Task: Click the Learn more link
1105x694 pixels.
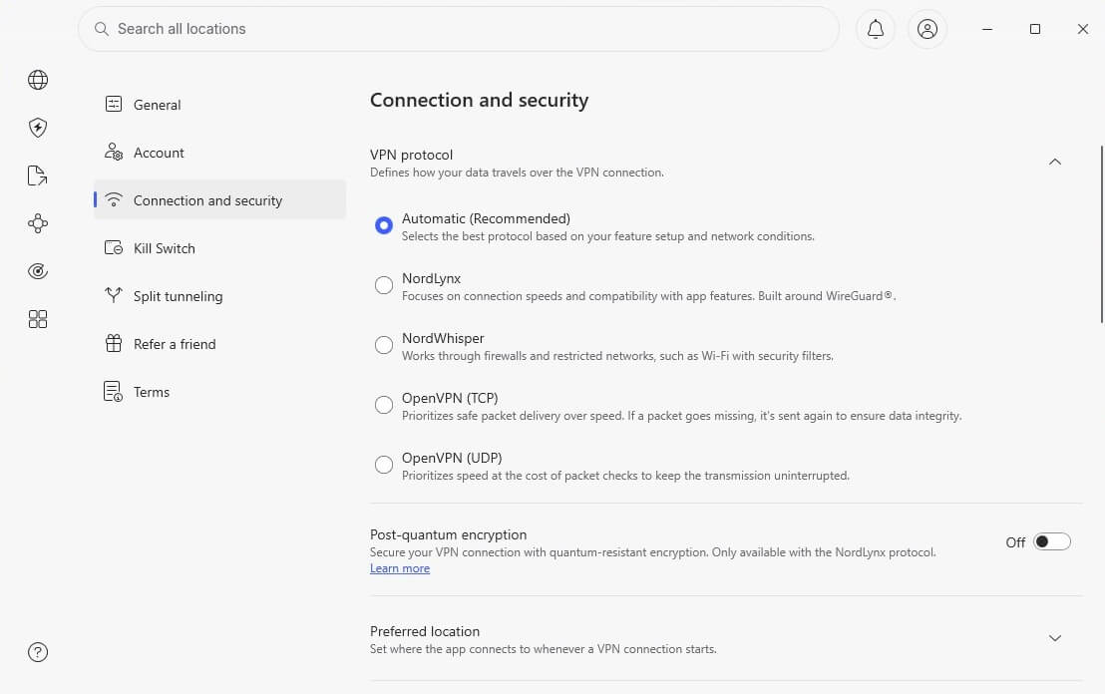Action: 400,568
